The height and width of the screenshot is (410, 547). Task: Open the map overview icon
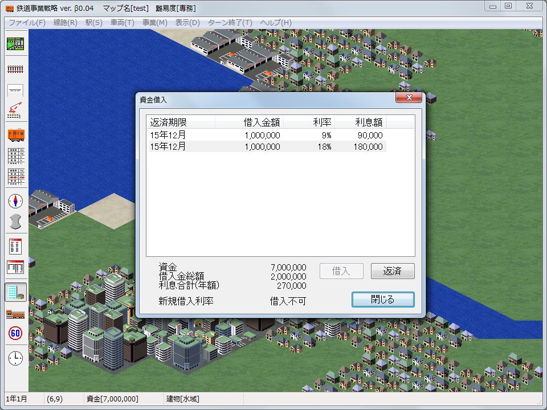tap(15, 44)
